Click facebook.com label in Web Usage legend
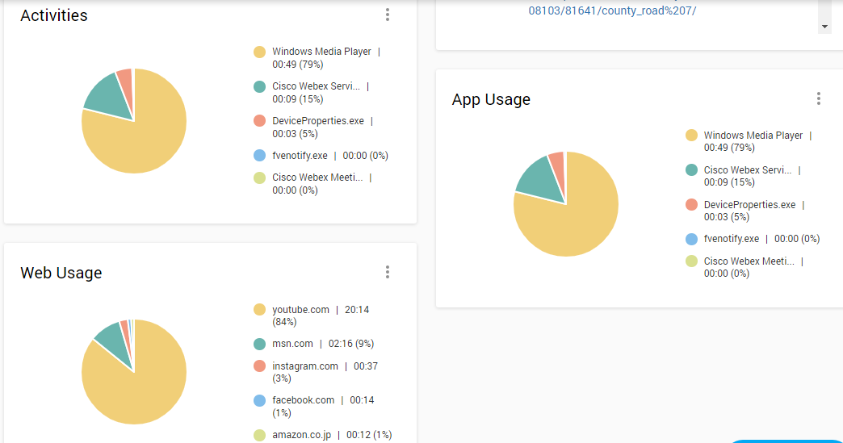The height and width of the screenshot is (443, 843). (304, 400)
